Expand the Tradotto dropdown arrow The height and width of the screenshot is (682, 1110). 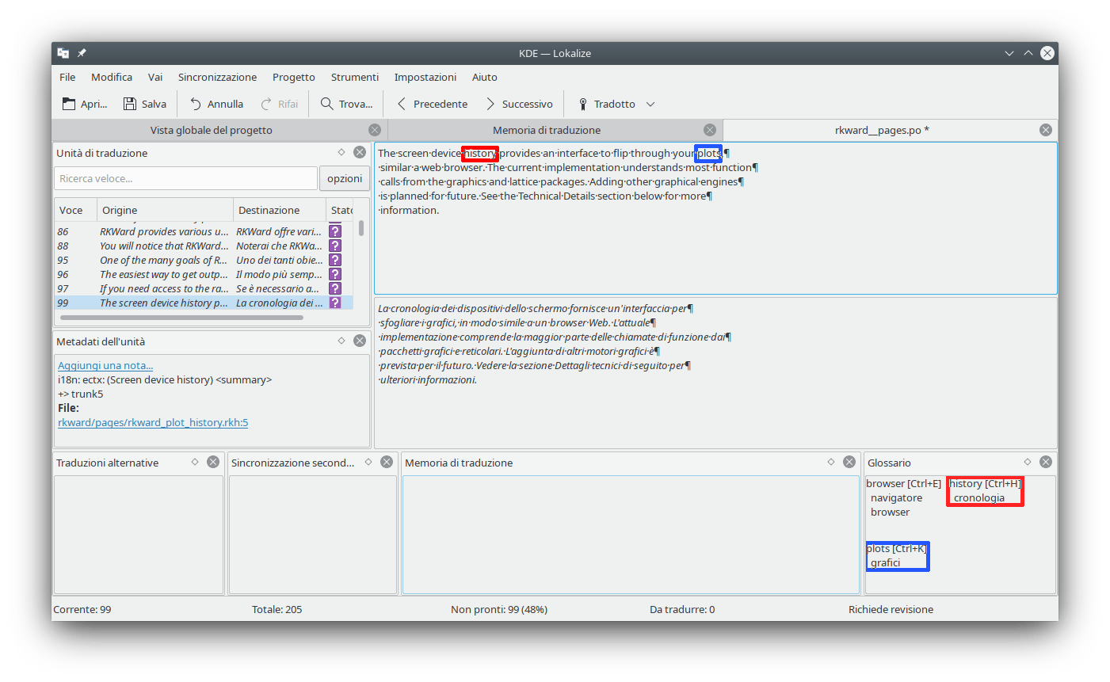(x=650, y=104)
